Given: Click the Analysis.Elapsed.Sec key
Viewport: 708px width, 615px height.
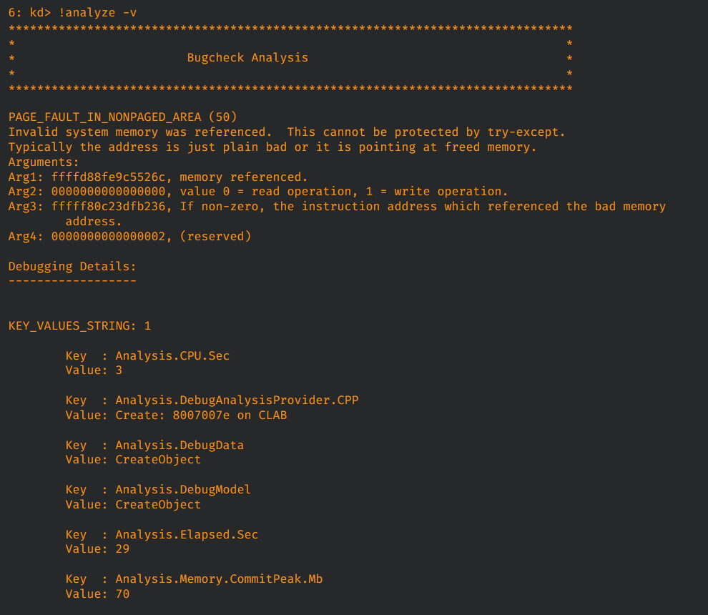Looking at the screenshot, I should (x=187, y=534).
